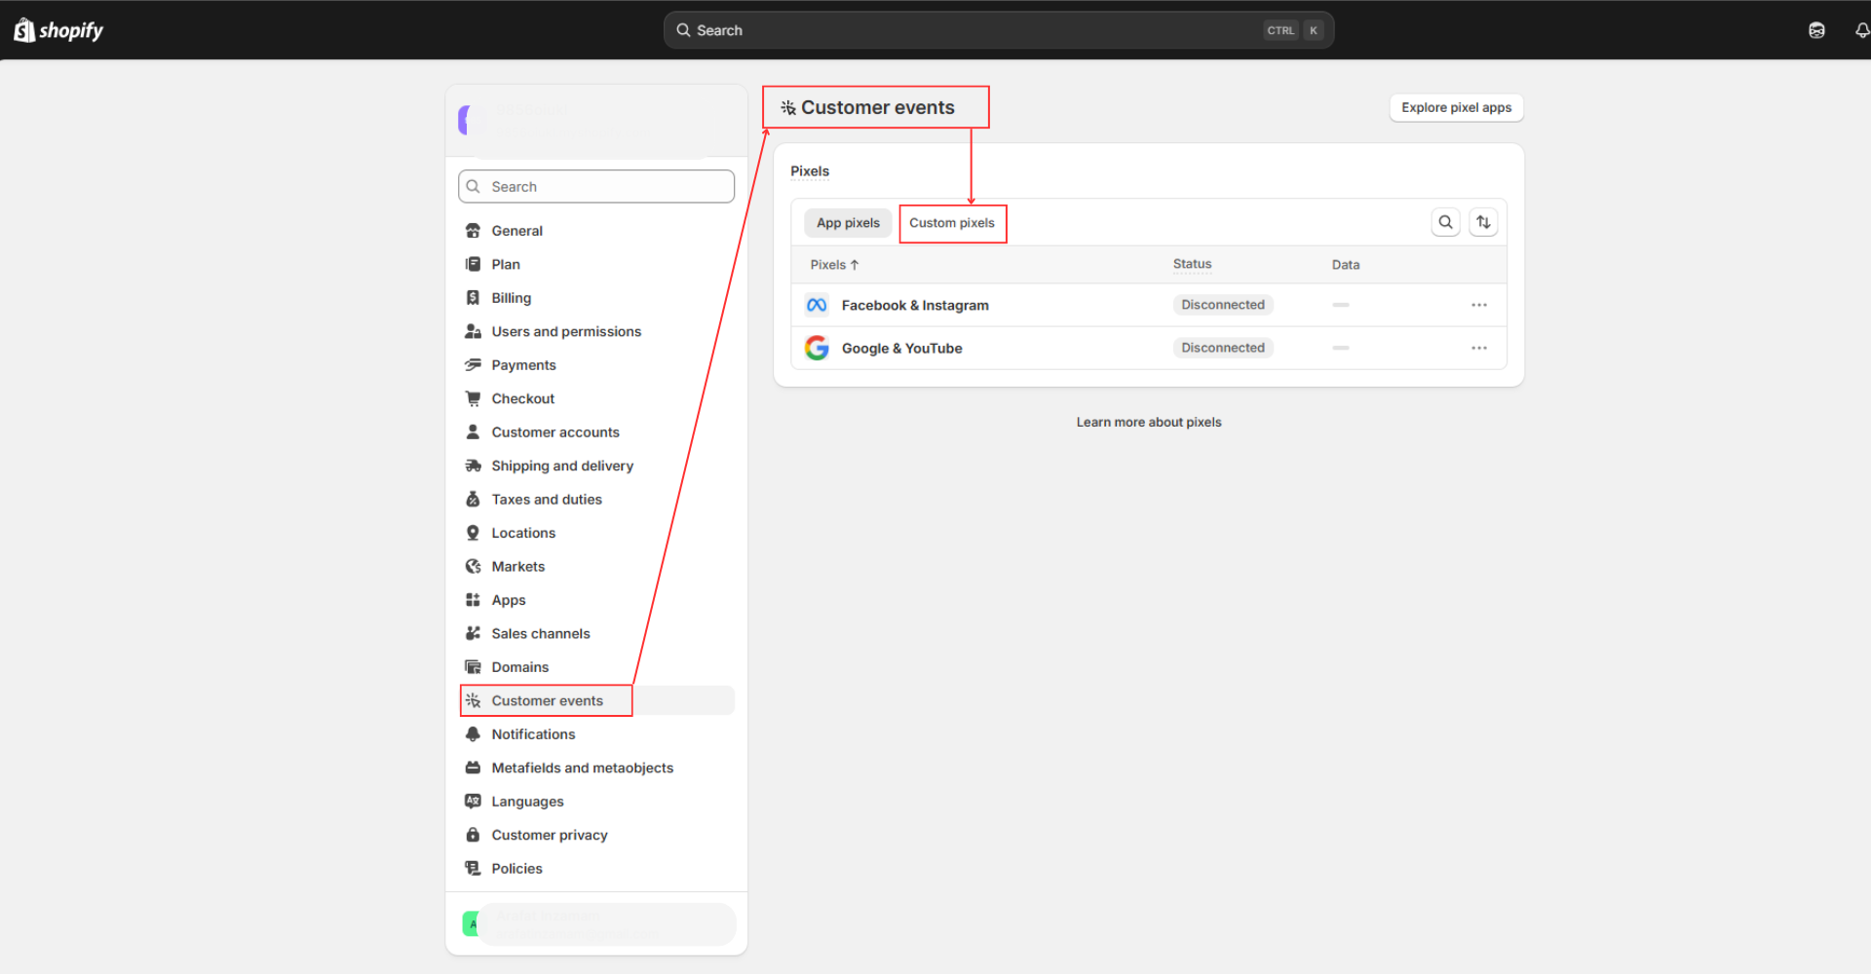Click the Users and permissions icon
The width and height of the screenshot is (1871, 974).
[473, 331]
